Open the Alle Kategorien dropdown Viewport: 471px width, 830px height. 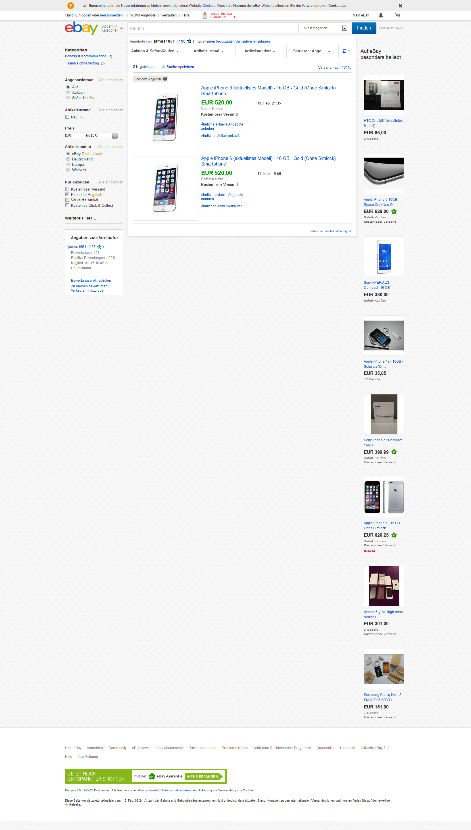pyautogui.click(x=324, y=28)
